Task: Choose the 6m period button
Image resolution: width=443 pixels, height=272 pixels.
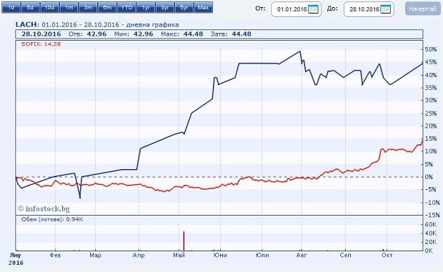Action: click(107, 8)
